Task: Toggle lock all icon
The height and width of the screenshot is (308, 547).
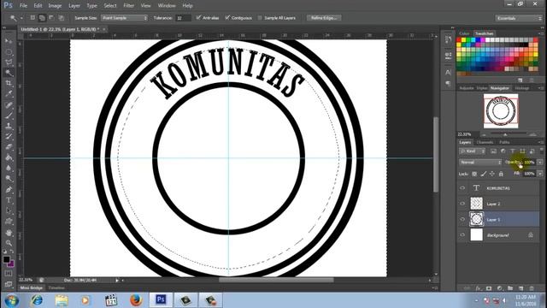Action: click(501, 174)
